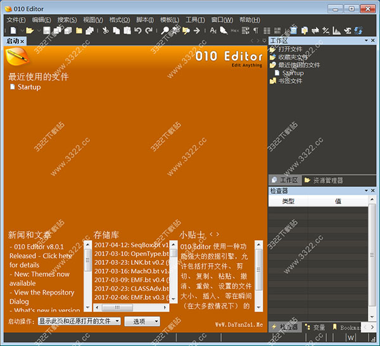Click the Redo arrow icon
Screen dimensions: 380x346
point(149,30)
